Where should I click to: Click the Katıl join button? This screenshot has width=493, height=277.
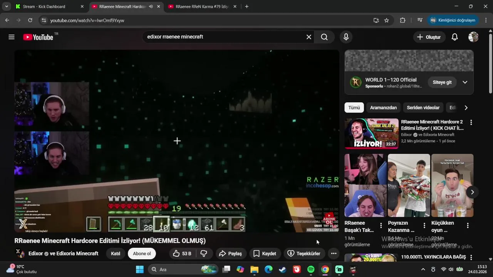click(116, 254)
